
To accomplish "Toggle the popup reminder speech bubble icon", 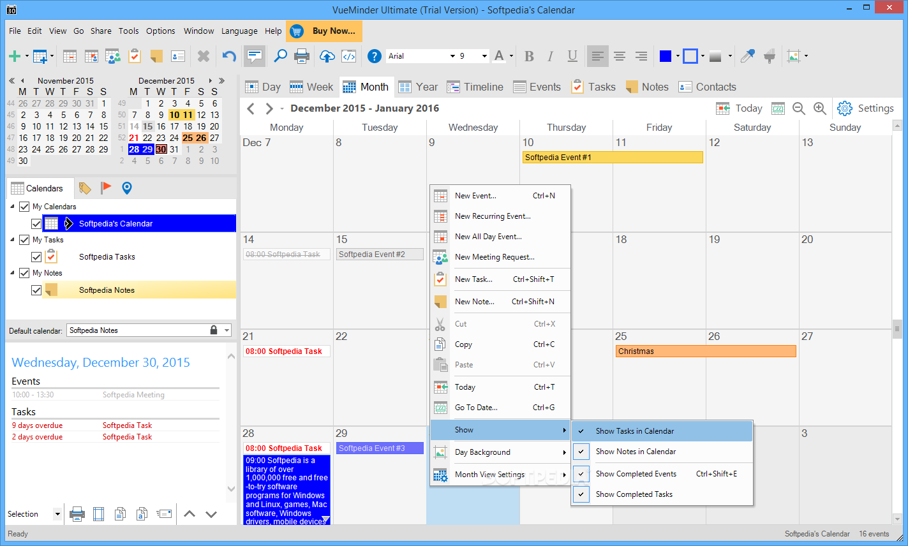I will [x=255, y=56].
